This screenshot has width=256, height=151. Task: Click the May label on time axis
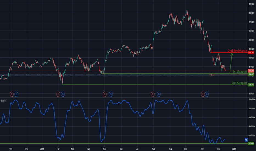coord(104,149)
